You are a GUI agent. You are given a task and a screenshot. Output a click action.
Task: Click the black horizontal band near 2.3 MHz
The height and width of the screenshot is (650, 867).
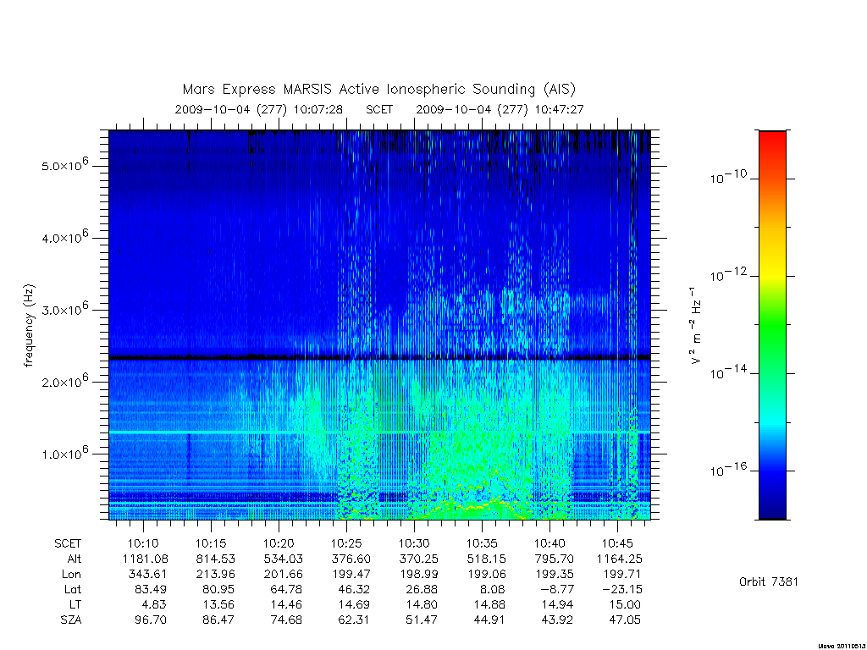[x=379, y=358]
